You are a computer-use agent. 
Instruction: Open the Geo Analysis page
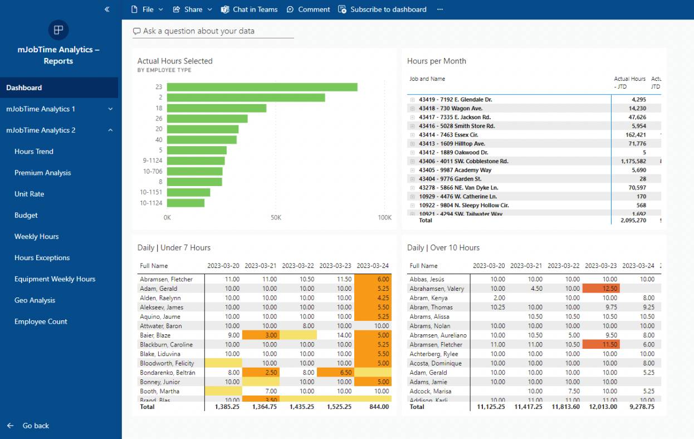[33, 300]
